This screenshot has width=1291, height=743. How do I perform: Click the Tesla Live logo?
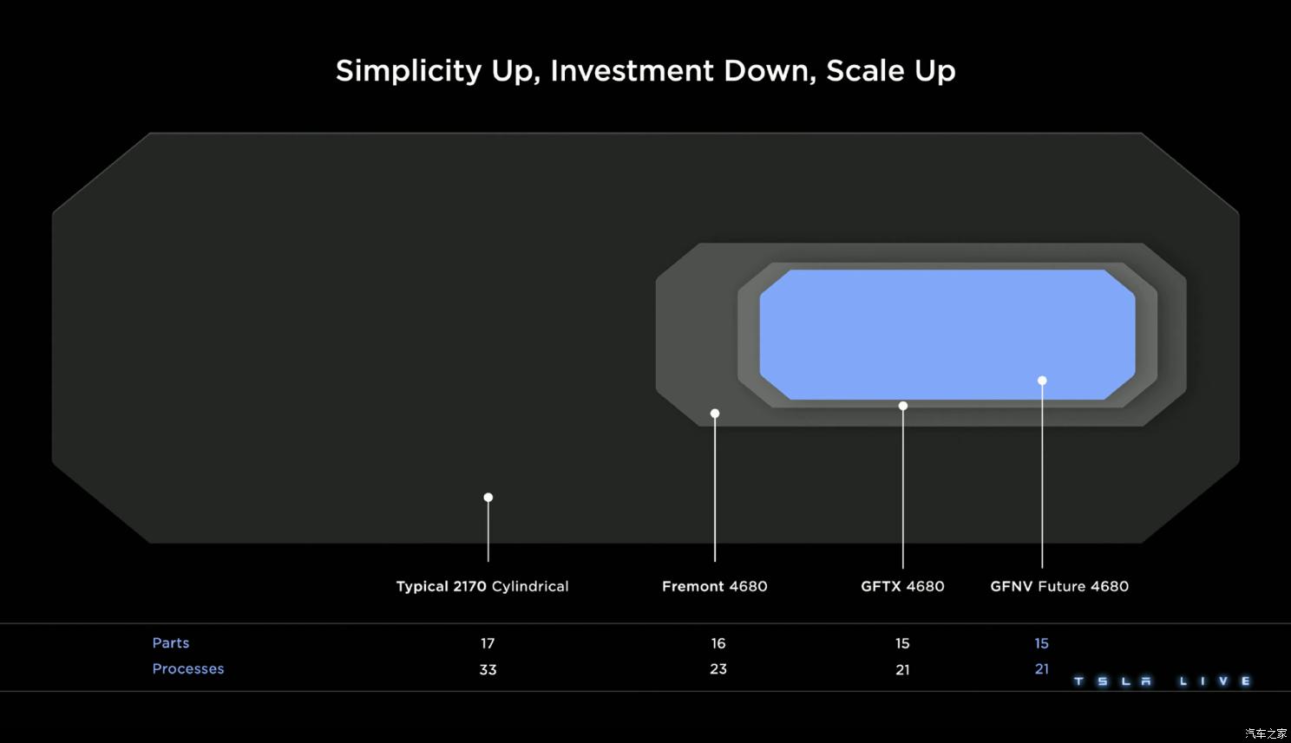pos(1163,681)
